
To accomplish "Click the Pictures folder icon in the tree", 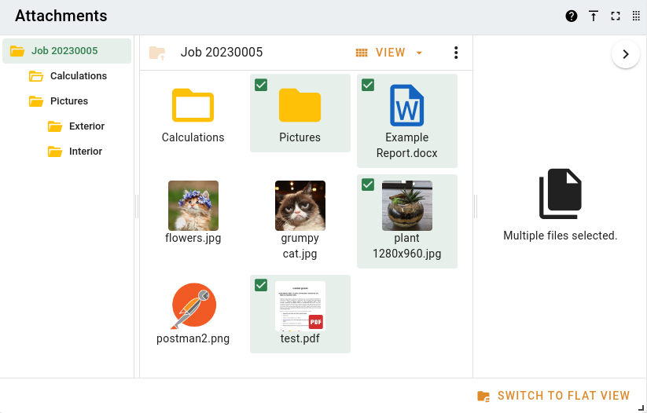I will [36, 101].
